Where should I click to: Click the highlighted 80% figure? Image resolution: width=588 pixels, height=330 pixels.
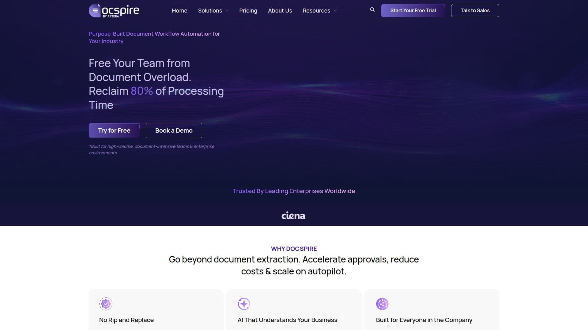click(142, 91)
